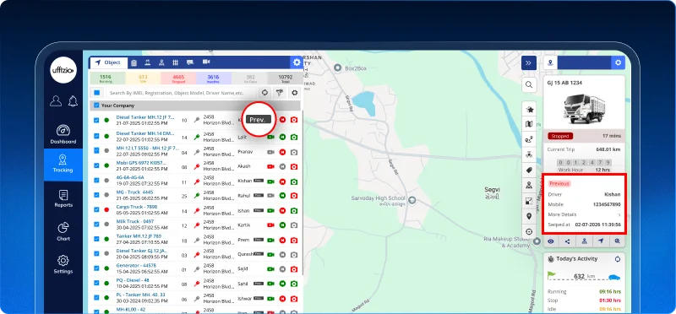676x314 pixels.
Task: Click green status dot on Generator - 44578 row
Action: (106, 268)
